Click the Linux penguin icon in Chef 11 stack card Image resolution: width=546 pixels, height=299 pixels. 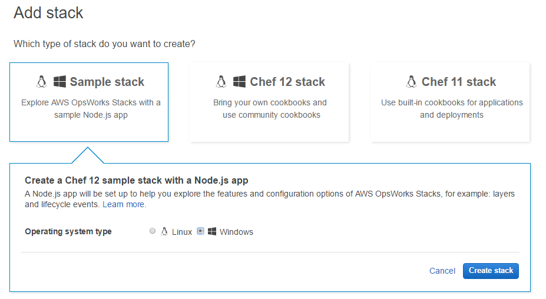(x=411, y=82)
